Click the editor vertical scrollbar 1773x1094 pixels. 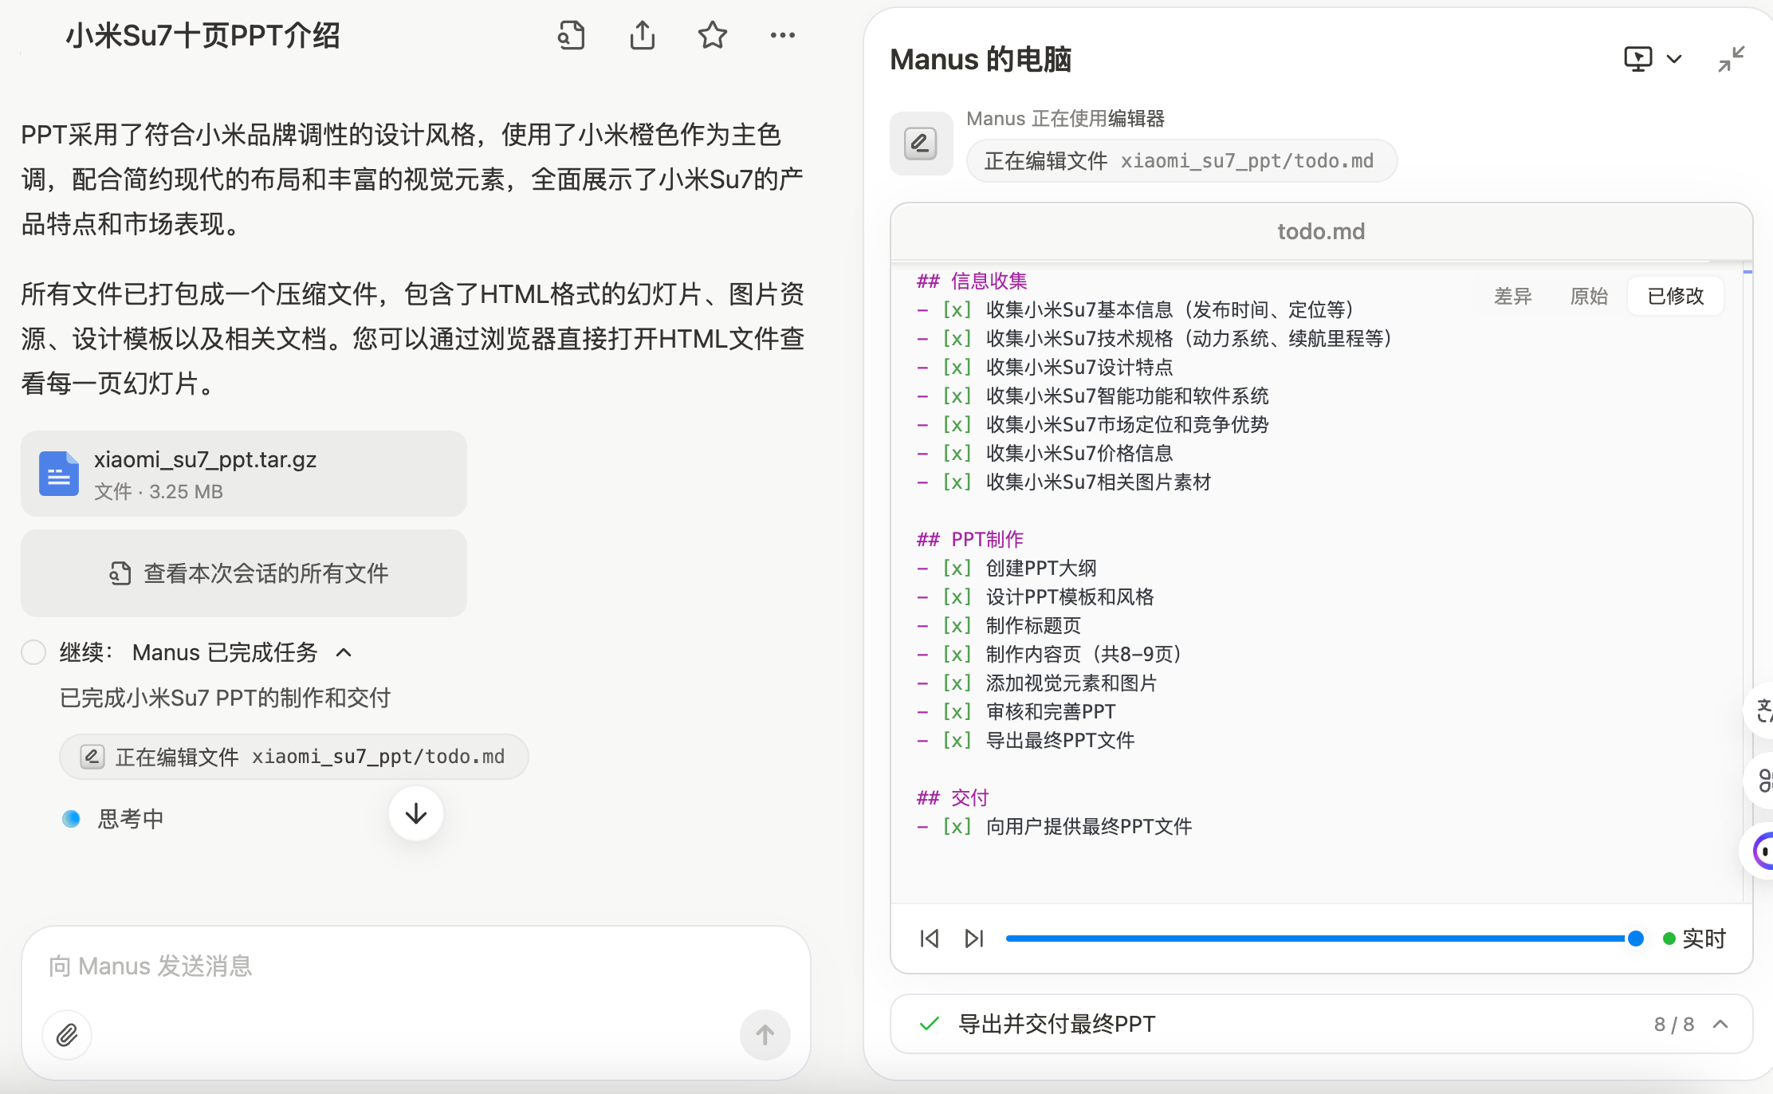pos(1747,582)
